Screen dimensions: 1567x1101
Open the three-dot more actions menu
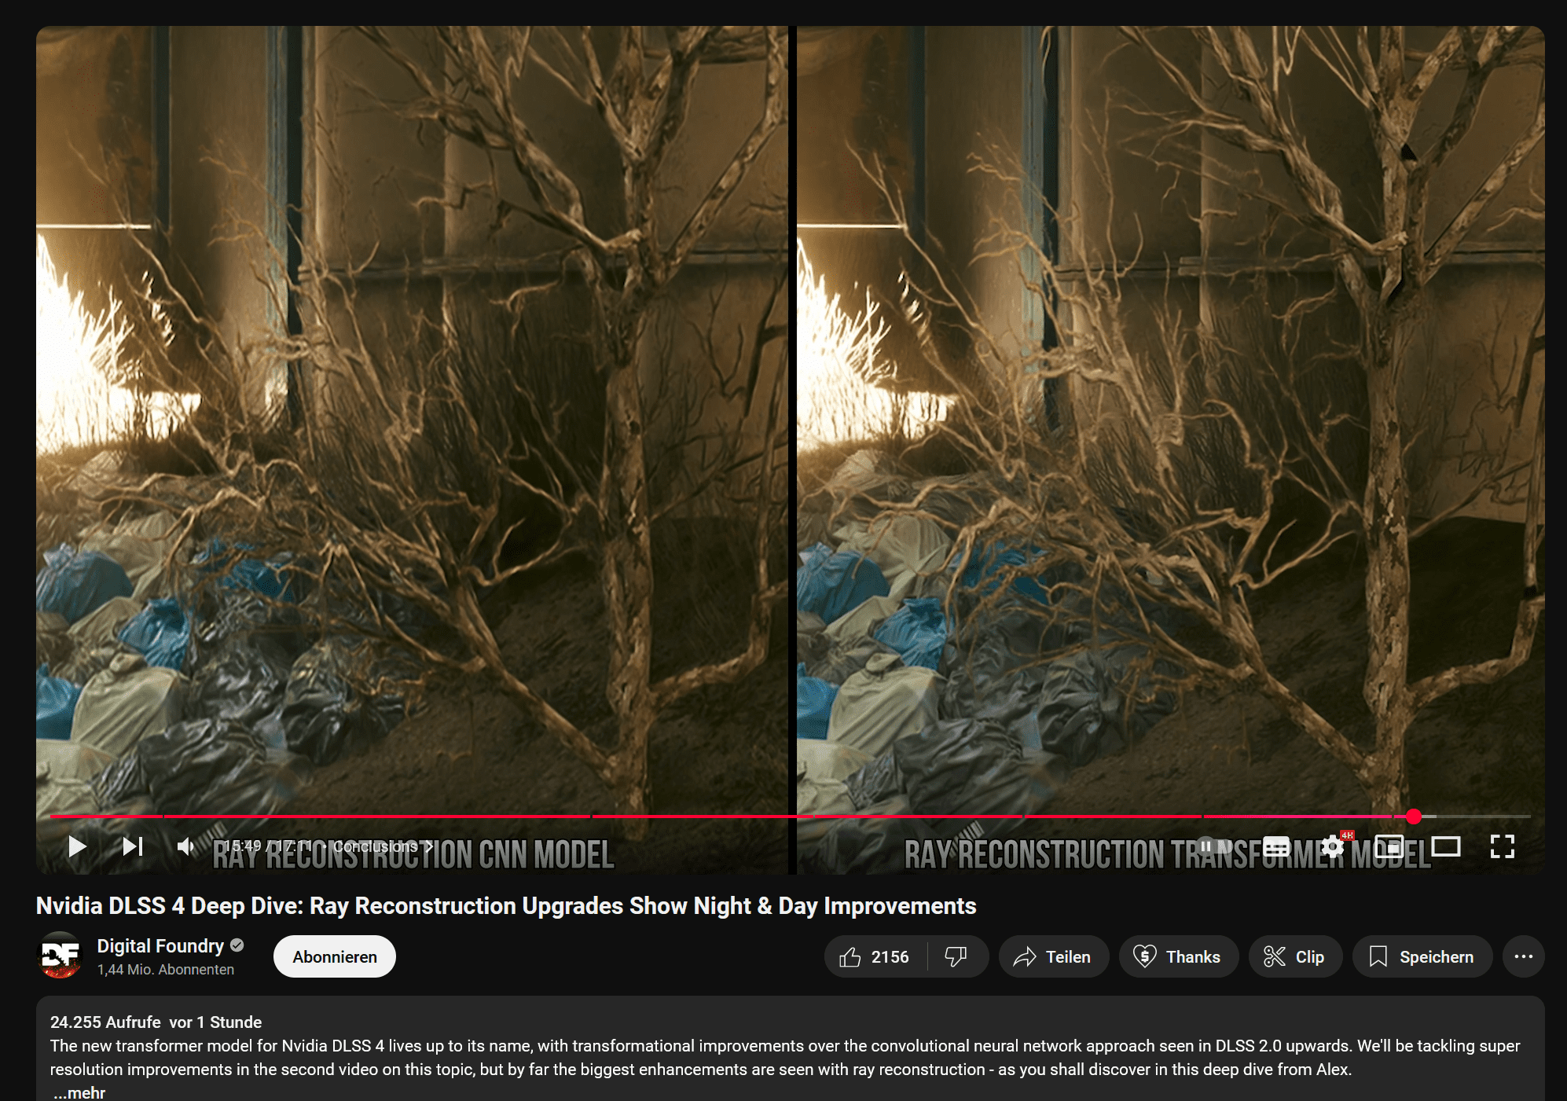click(x=1523, y=956)
